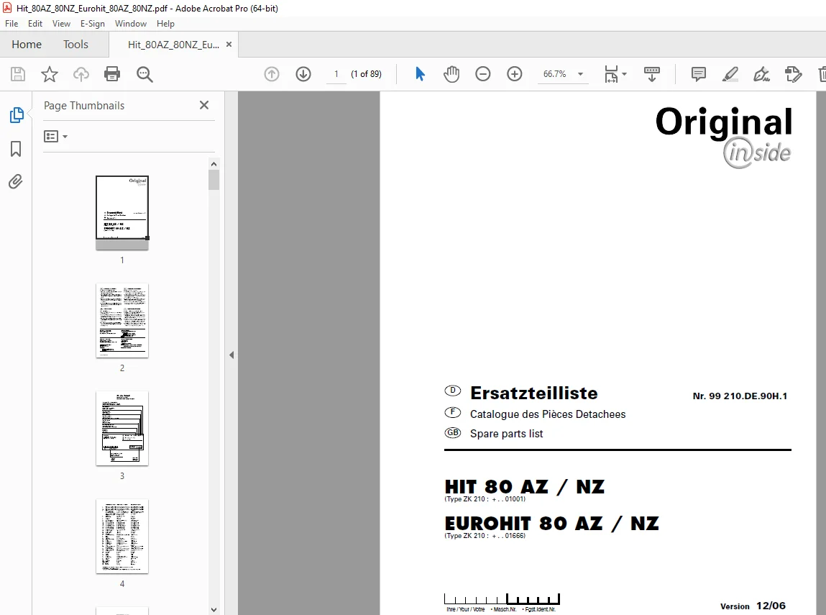
Task: Open the View menu
Action: (61, 24)
